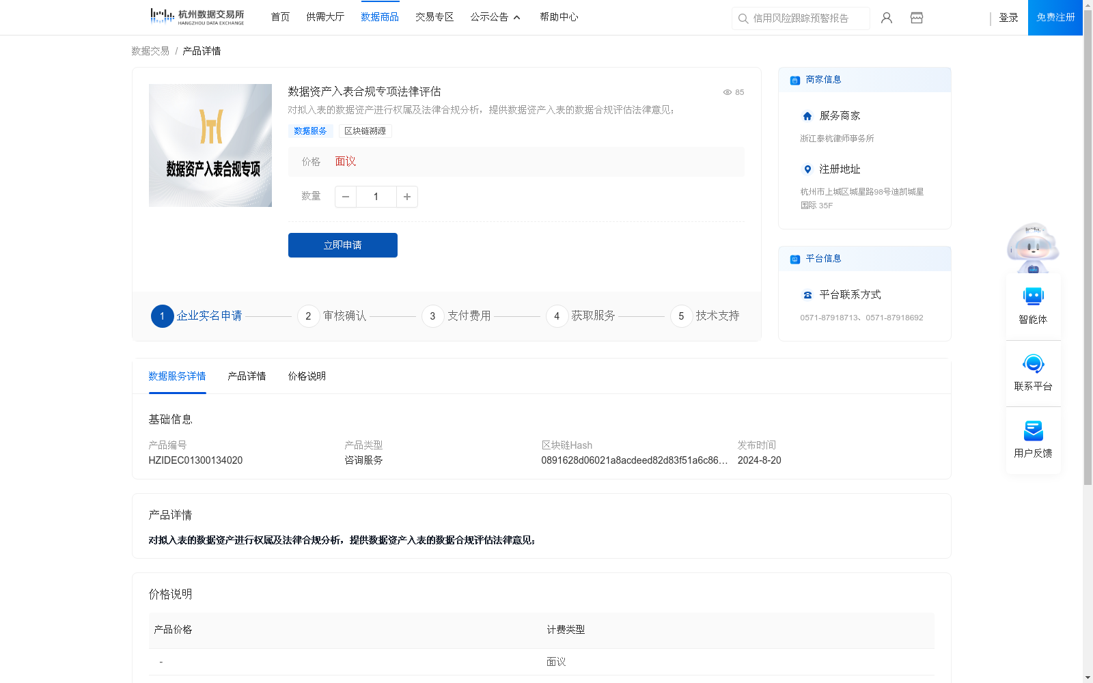The height and width of the screenshot is (683, 1093).
Task: Click product type value 咨询服务
Action: (363, 460)
